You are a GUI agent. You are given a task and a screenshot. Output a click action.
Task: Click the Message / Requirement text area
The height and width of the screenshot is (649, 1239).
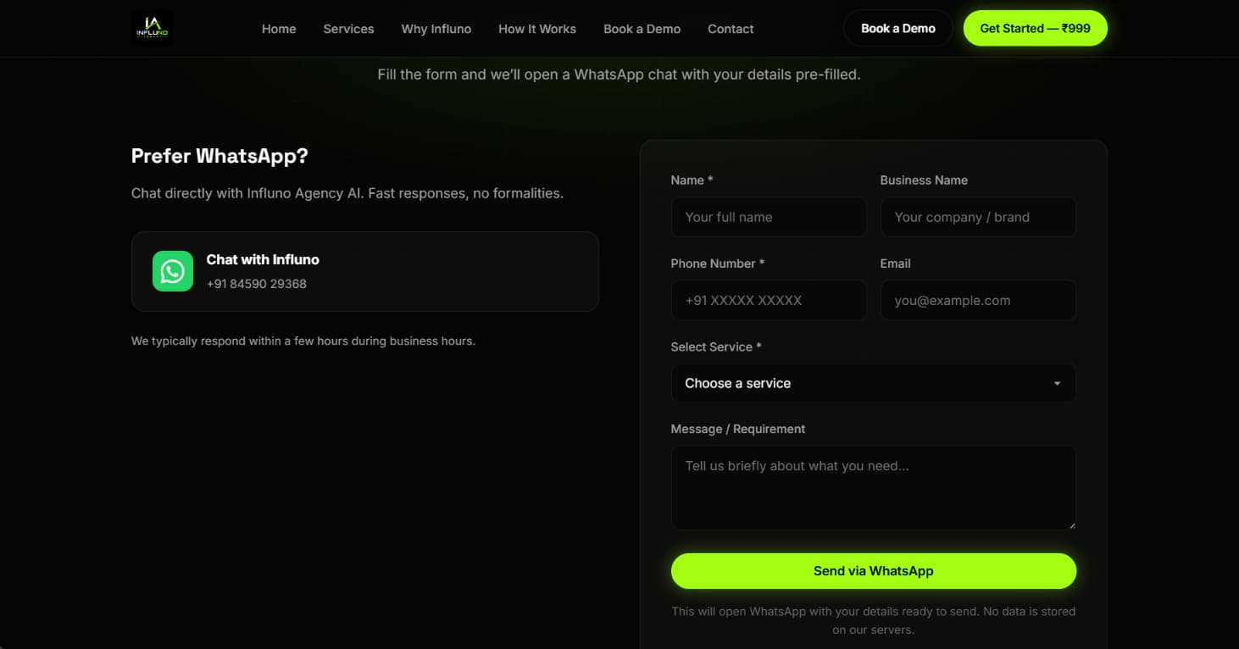click(873, 488)
